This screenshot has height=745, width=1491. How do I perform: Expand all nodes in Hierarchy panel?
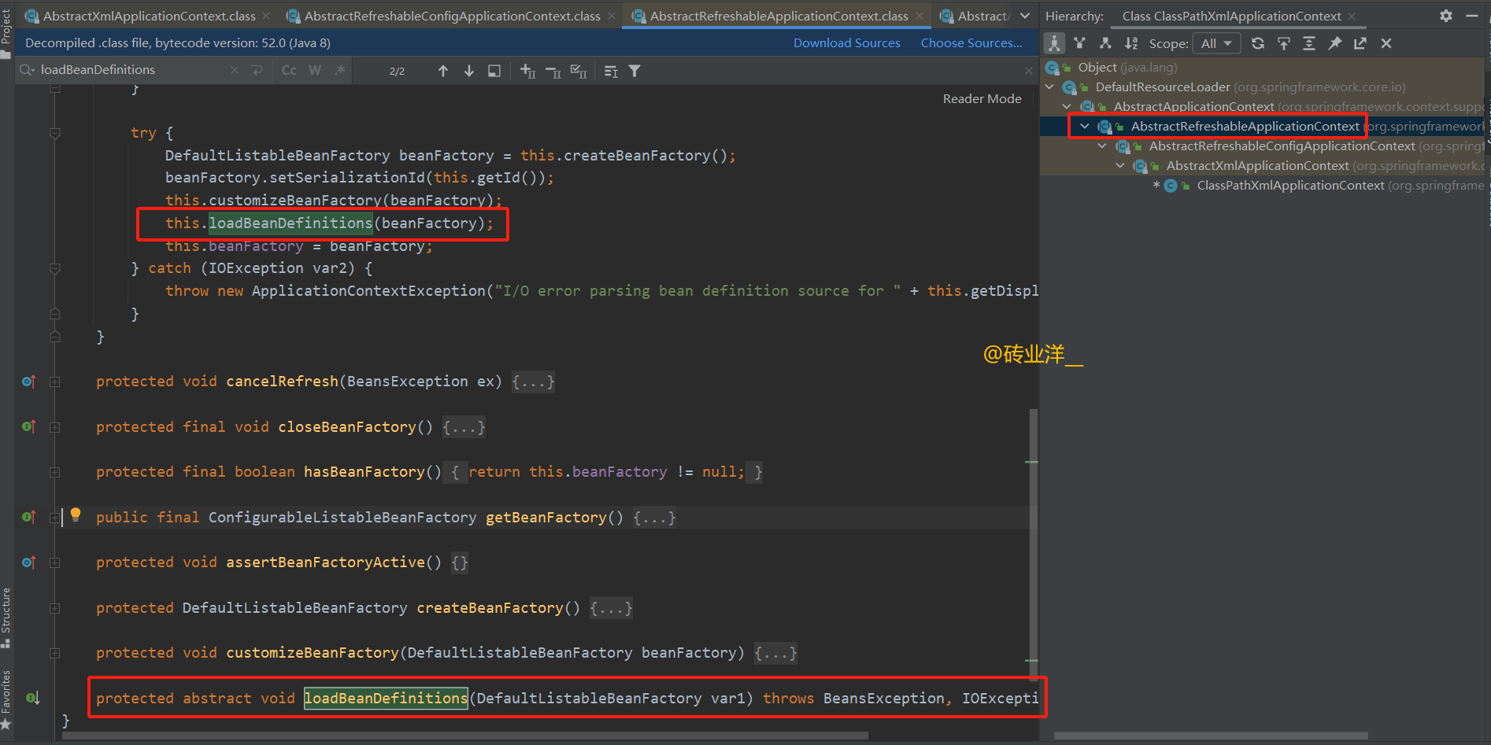tap(1309, 43)
